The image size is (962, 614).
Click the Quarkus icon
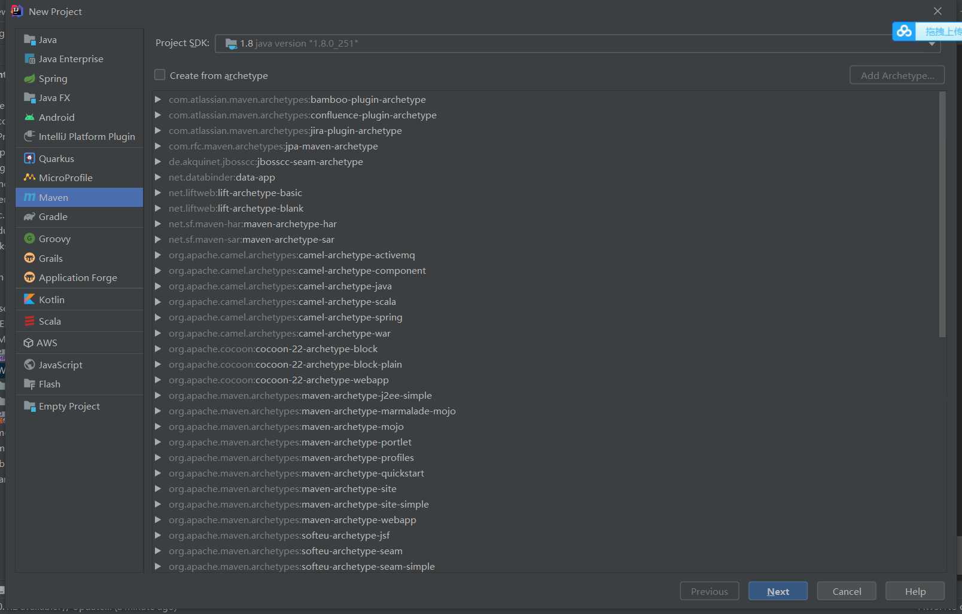click(x=29, y=158)
